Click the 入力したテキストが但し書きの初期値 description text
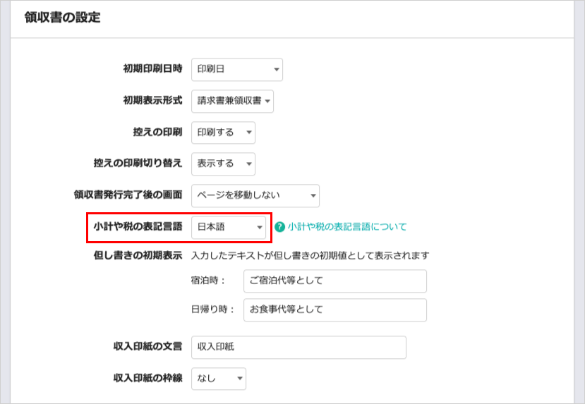Image resolution: width=585 pixels, height=404 pixels. [310, 255]
